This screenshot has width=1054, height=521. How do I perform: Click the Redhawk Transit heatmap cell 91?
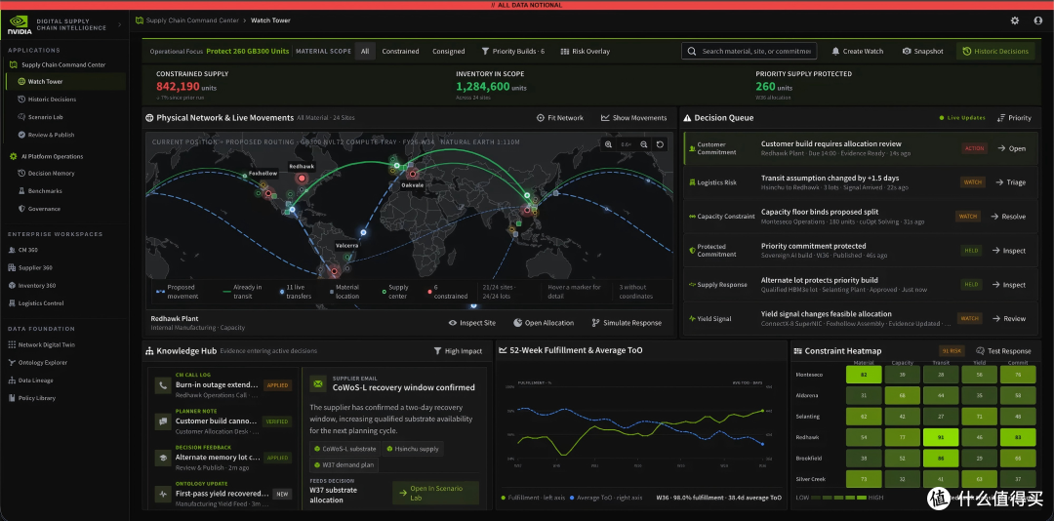pyautogui.click(x=940, y=438)
